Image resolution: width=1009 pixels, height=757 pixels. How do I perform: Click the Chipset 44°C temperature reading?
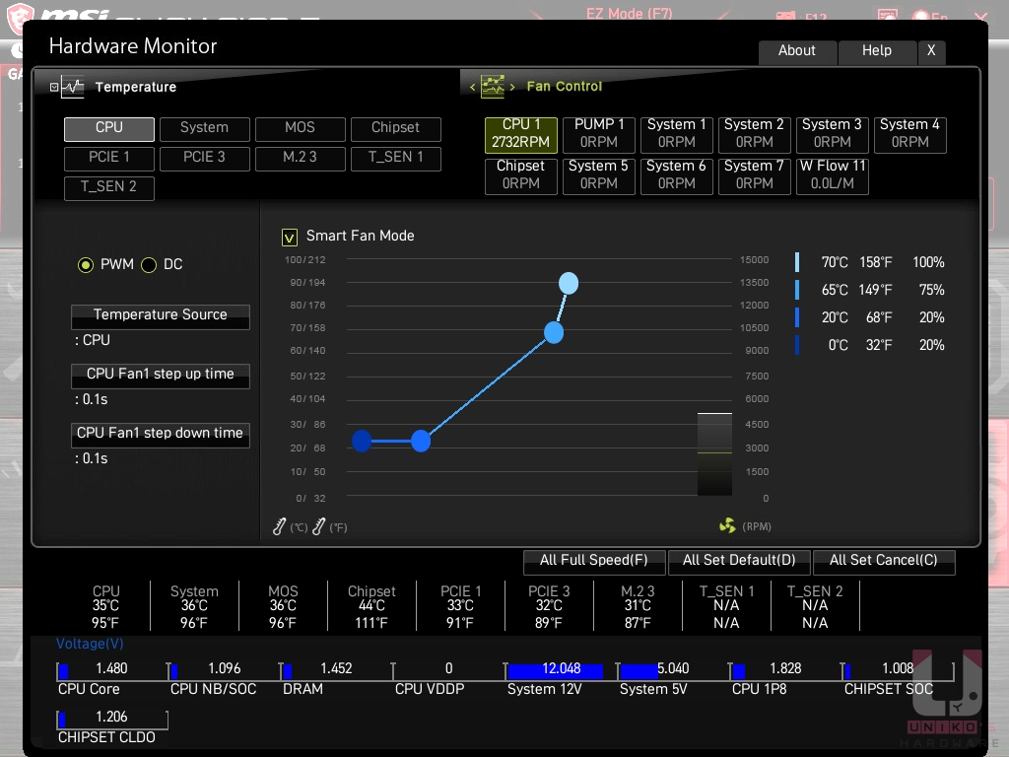pyautogui.click(x=371, y=606)
